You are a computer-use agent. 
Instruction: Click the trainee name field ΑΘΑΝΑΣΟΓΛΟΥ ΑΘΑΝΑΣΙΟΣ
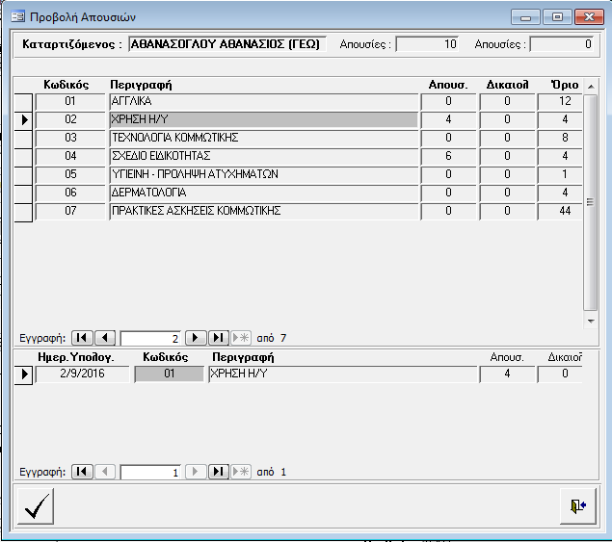[x=227, y=44]
